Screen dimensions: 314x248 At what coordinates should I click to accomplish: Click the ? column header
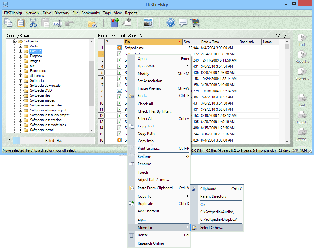(110, 42)
